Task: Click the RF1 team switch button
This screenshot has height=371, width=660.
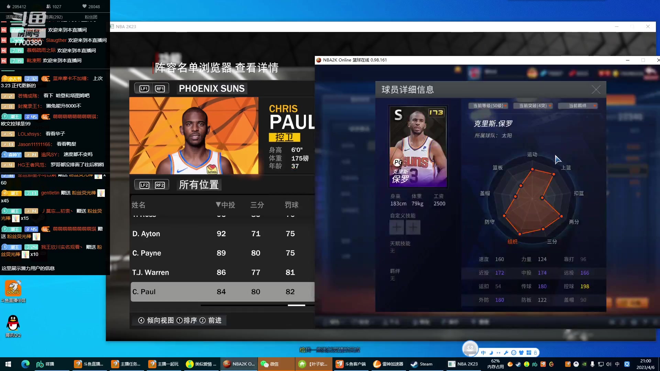Action: (160, 89)
